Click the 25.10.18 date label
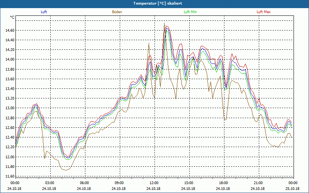 point(292,189)
